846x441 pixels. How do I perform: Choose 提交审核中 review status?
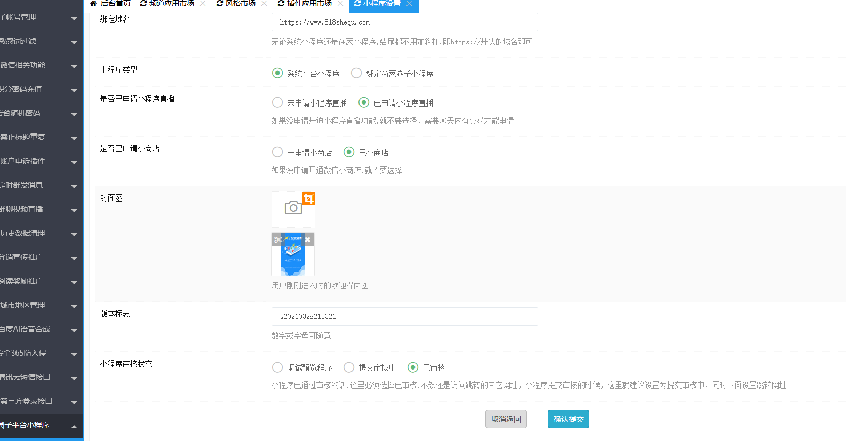click(x=349, y=367)
